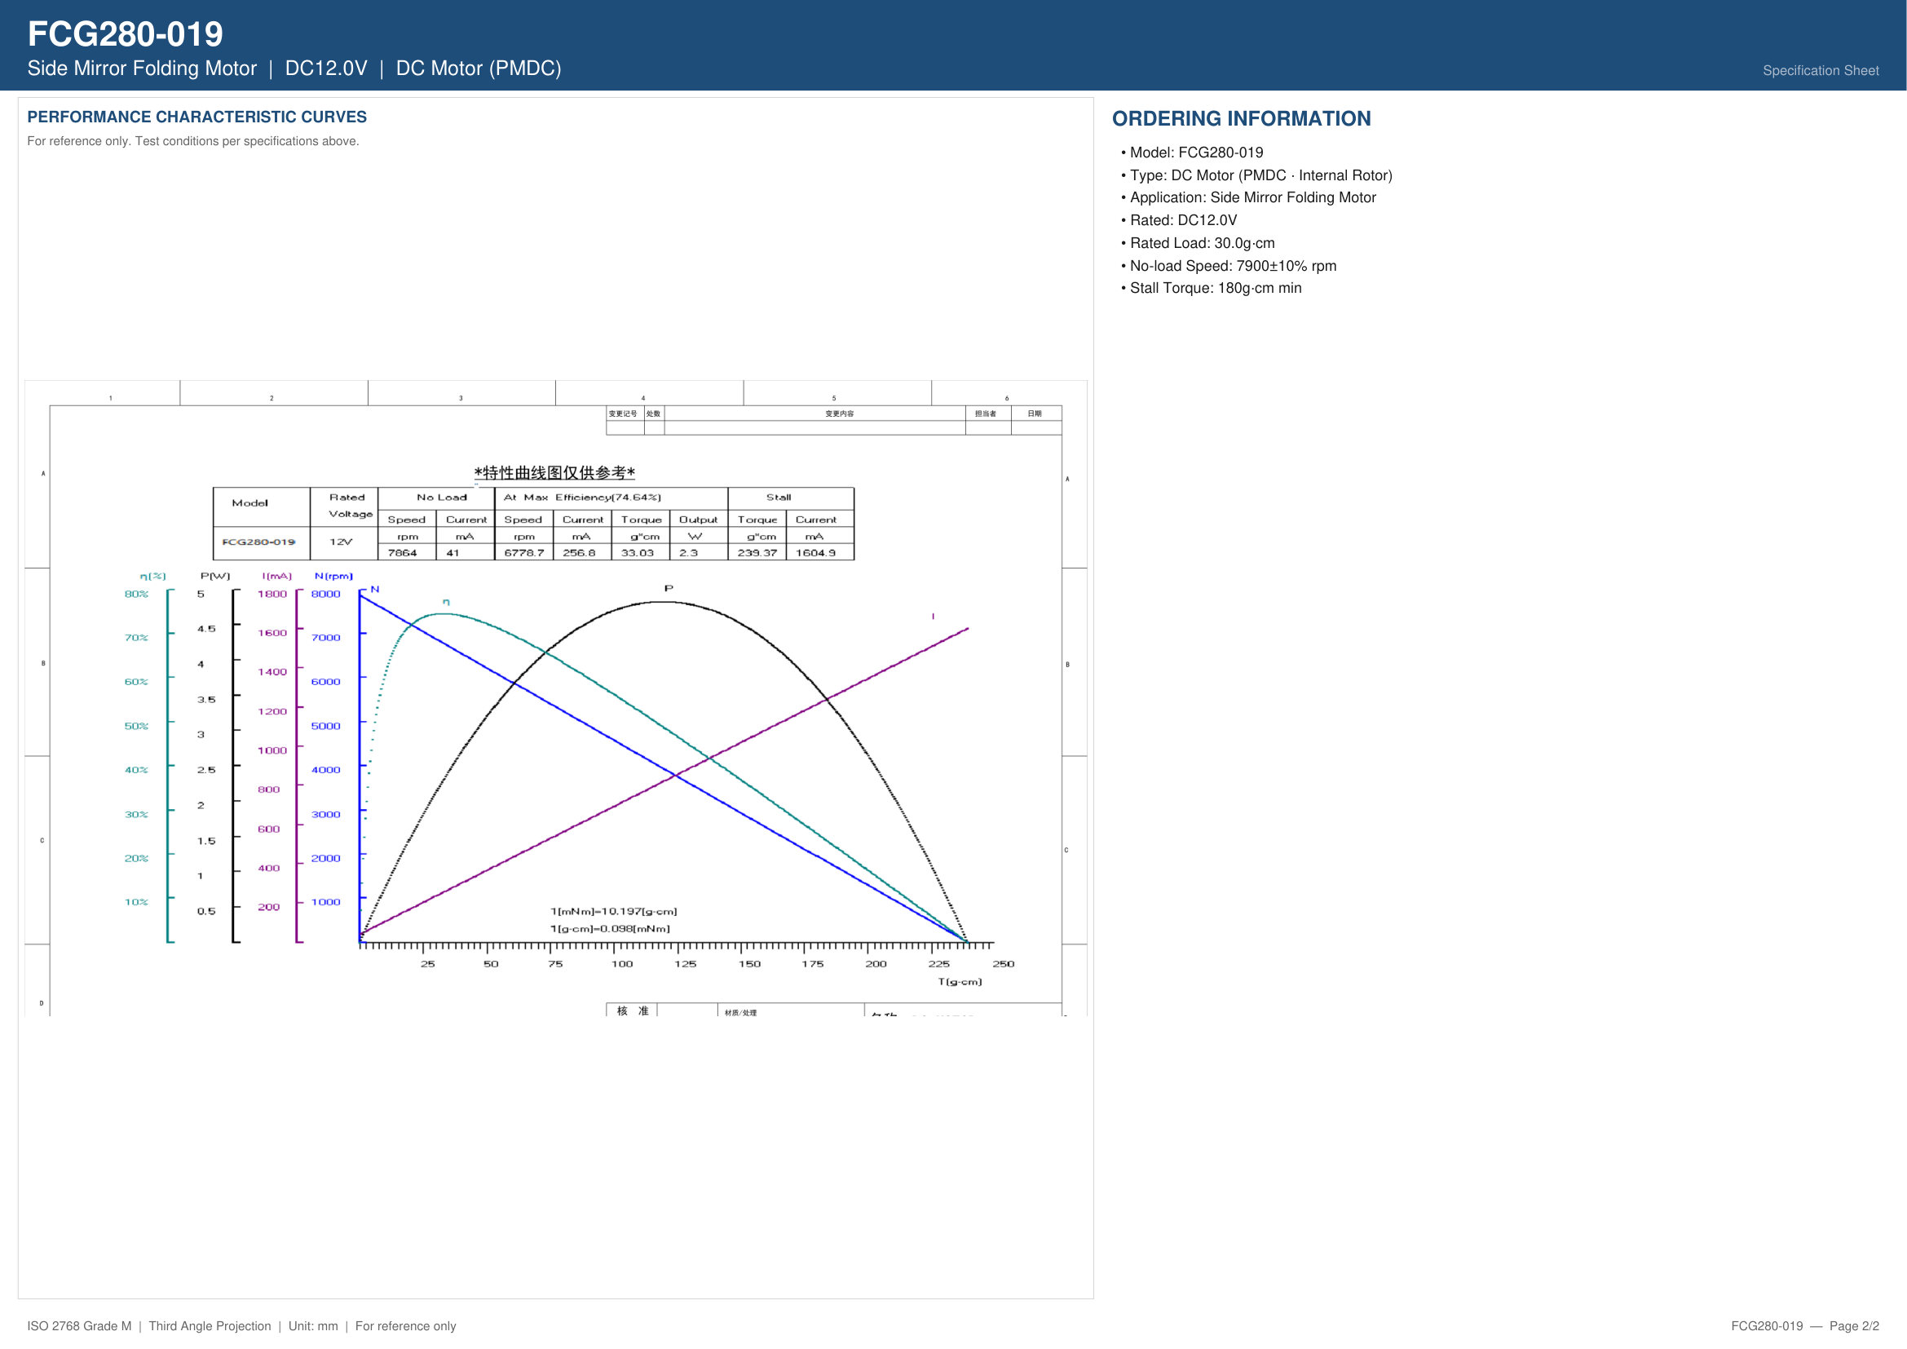The image size is (1907, 1349).
Task: Click the I(mA) axis label
Action: [x=276, y=577]
